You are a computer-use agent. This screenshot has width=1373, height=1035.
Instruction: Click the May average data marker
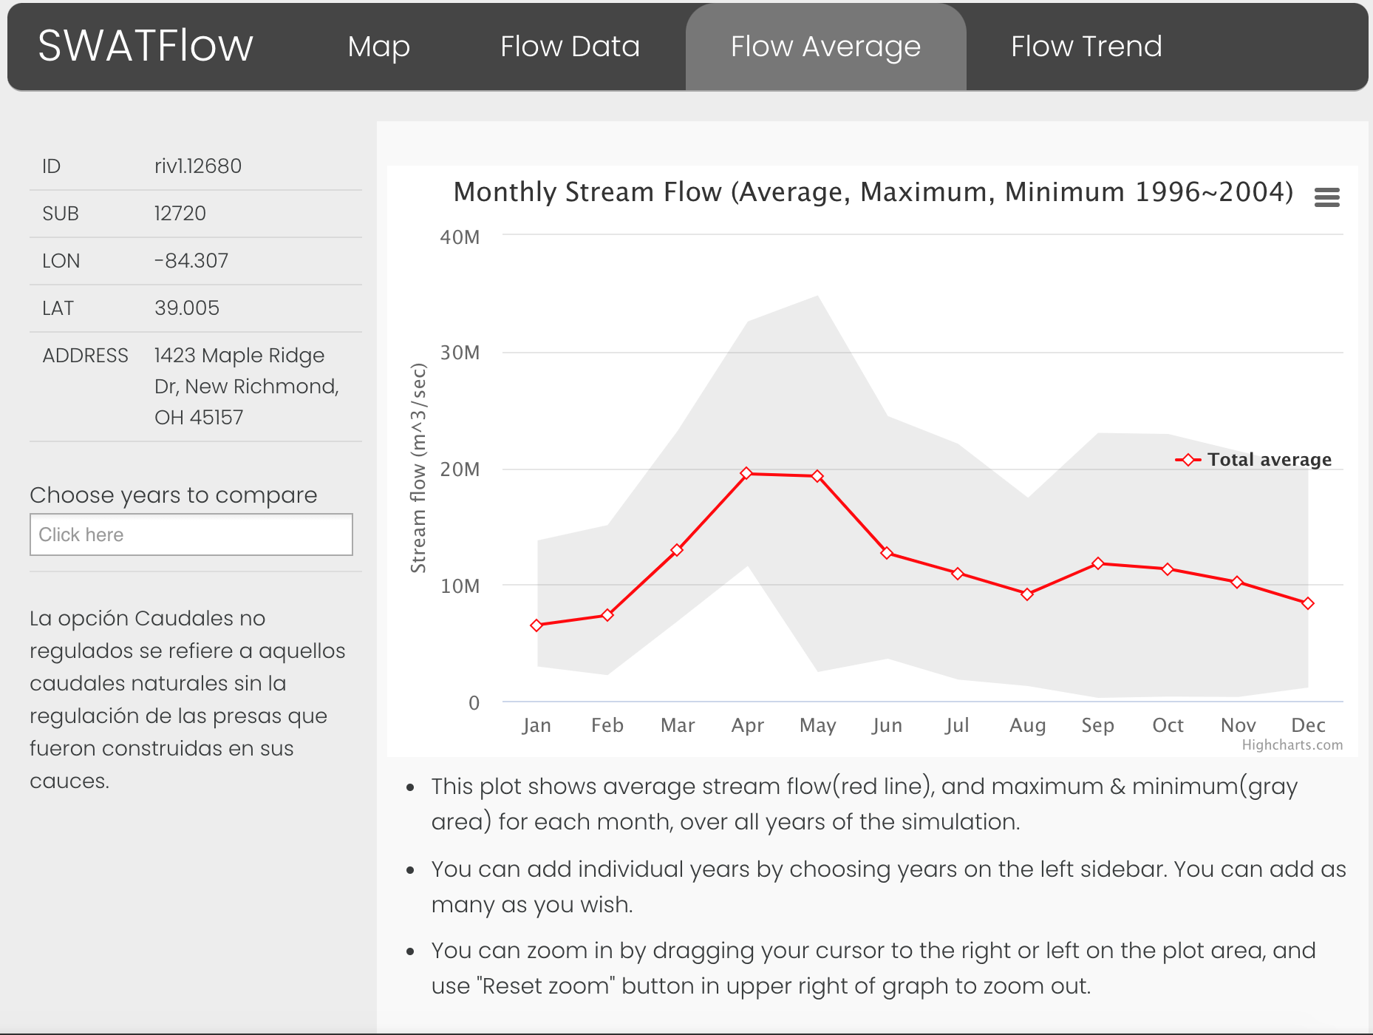click(x=817, y=476)
